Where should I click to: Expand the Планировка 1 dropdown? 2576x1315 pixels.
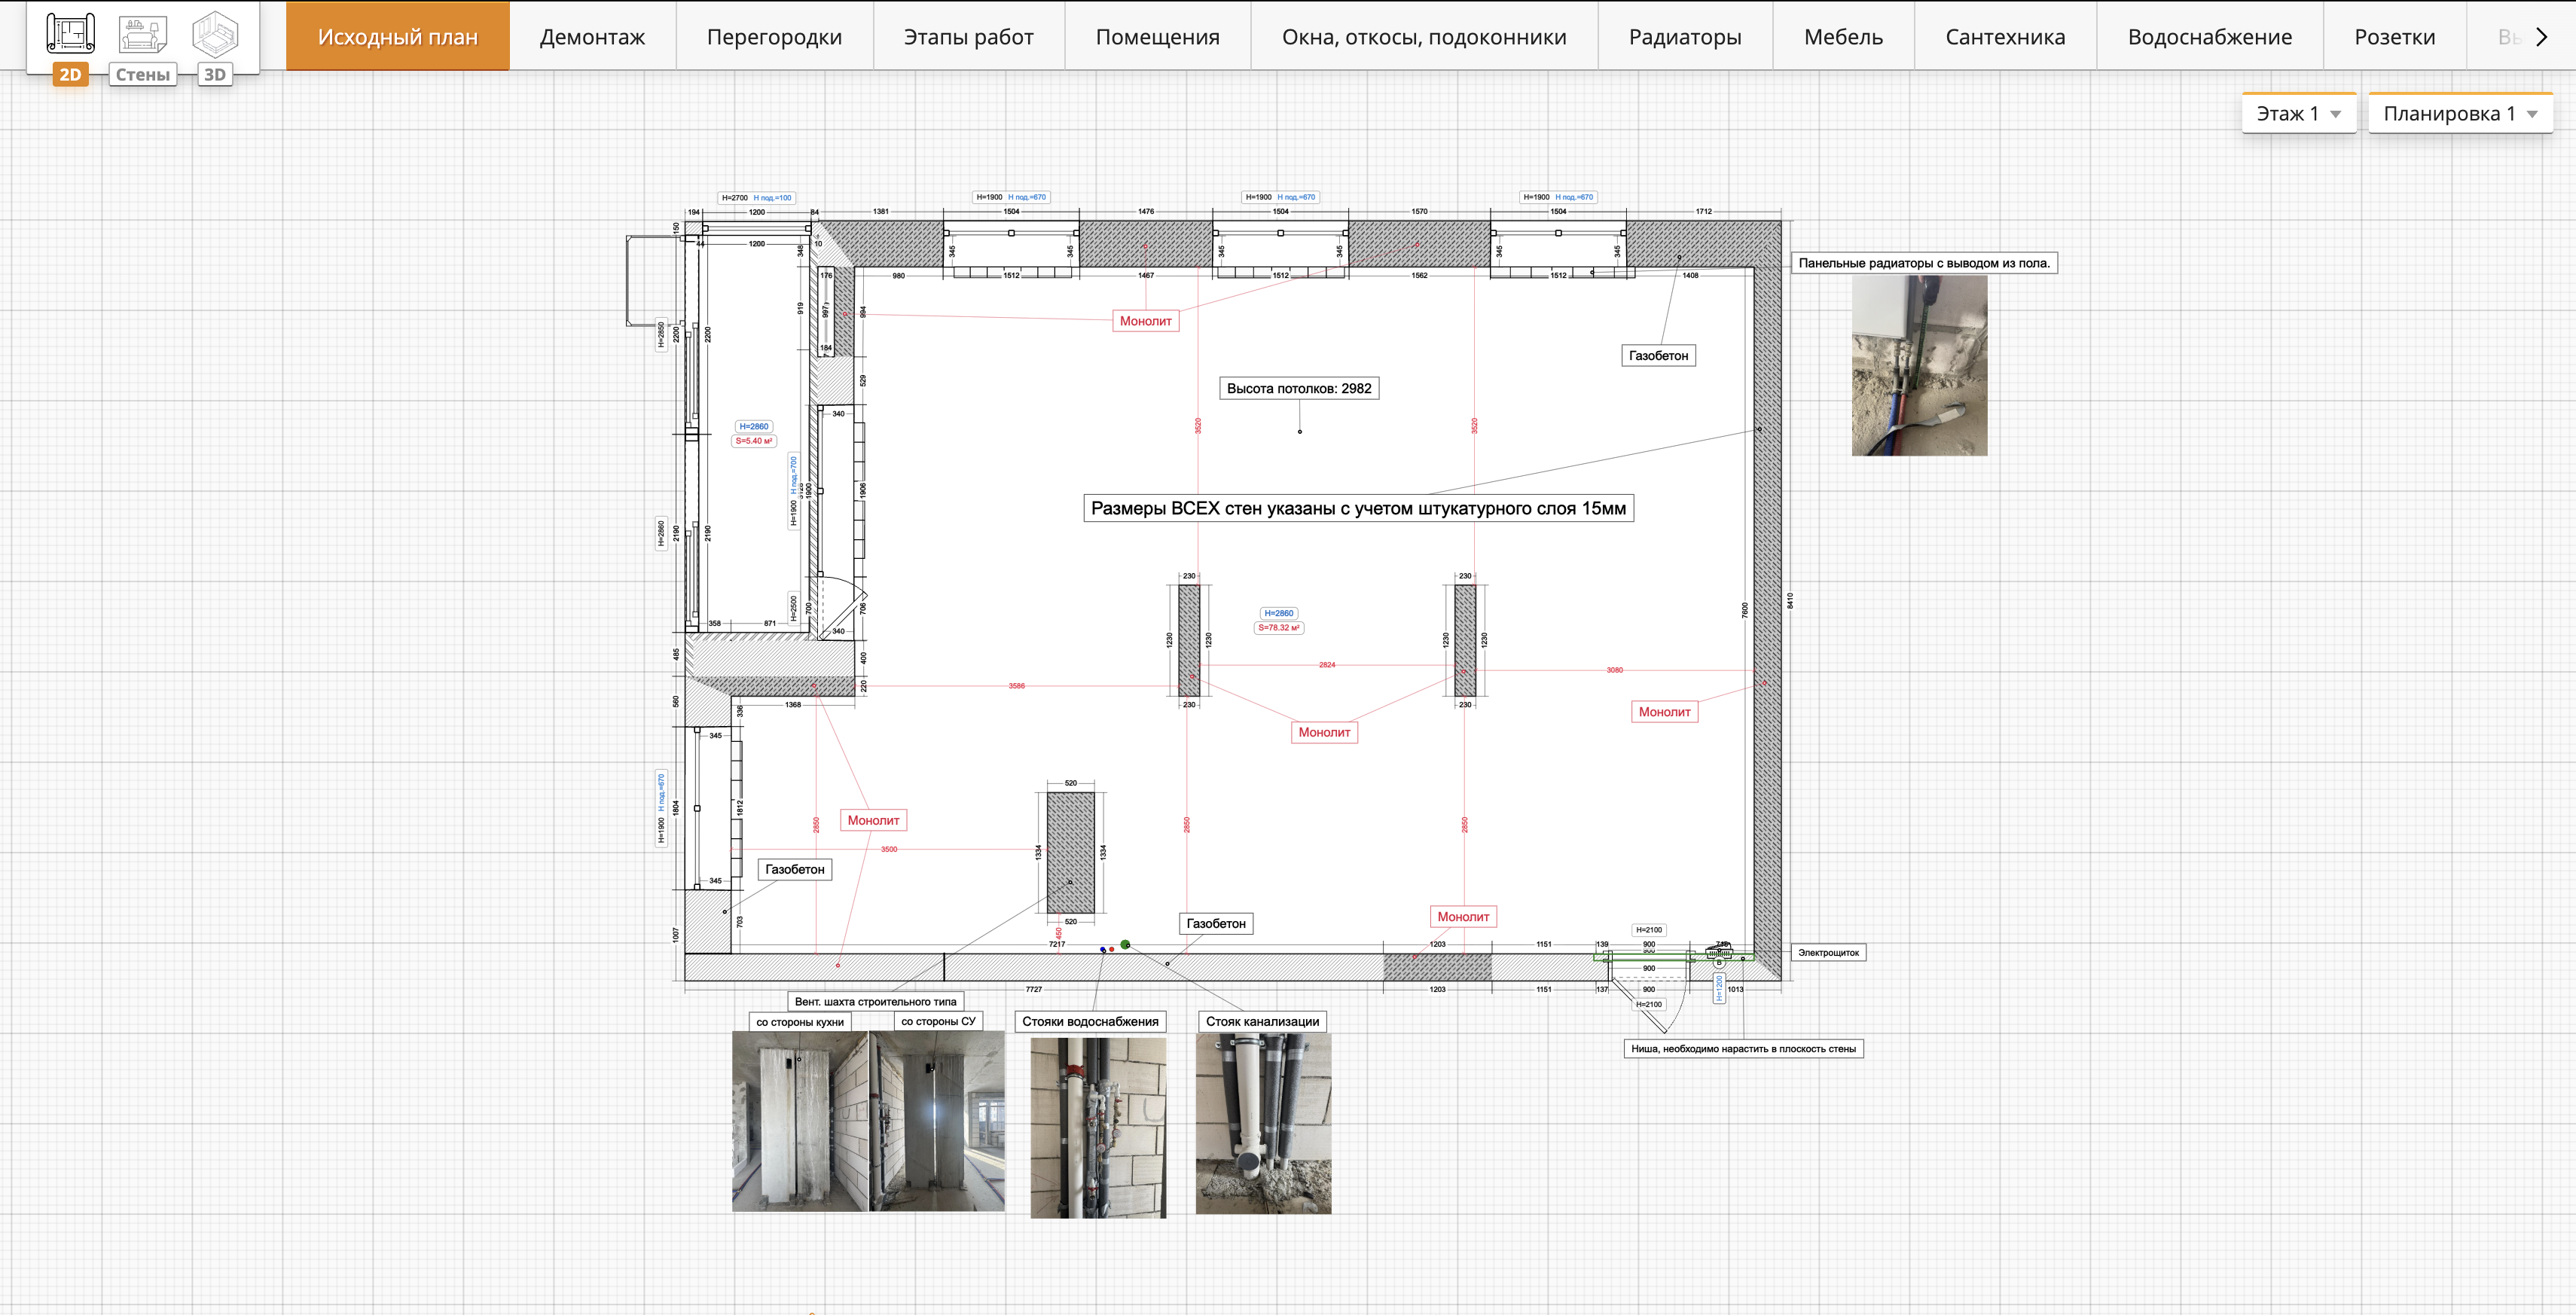(2460, 114)
